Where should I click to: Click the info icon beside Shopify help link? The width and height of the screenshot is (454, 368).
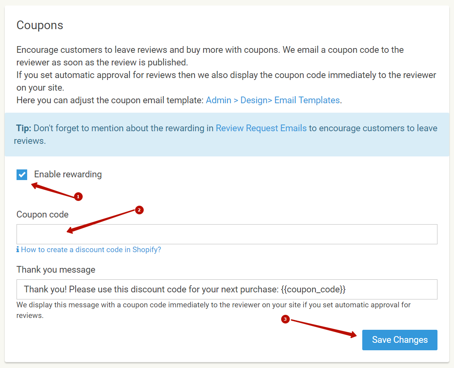click(x=18, y=250)
